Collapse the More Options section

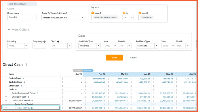9,30
